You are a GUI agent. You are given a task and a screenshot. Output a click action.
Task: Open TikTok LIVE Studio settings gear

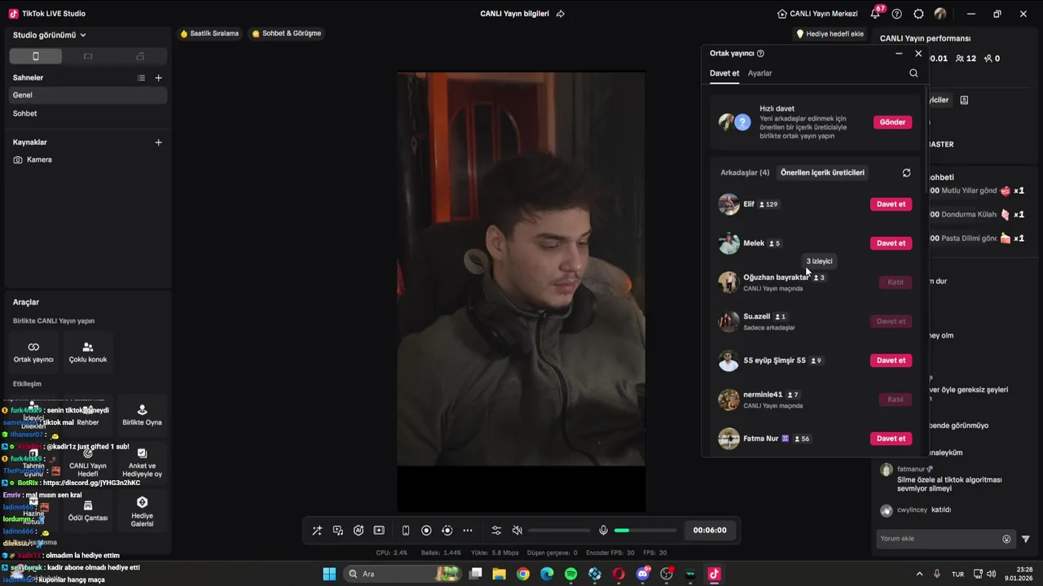[919, 14]
